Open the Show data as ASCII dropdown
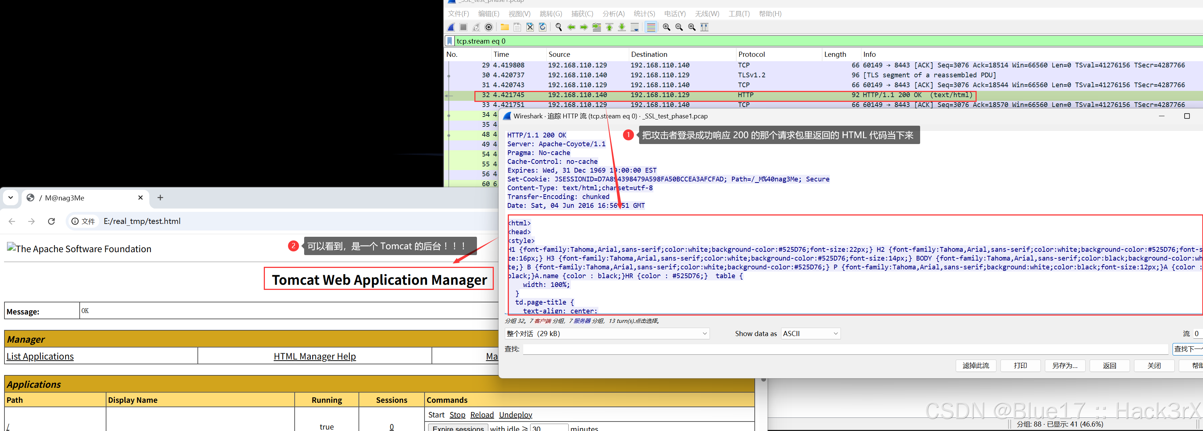This screenshot has height=431, width=1203. 810,334
